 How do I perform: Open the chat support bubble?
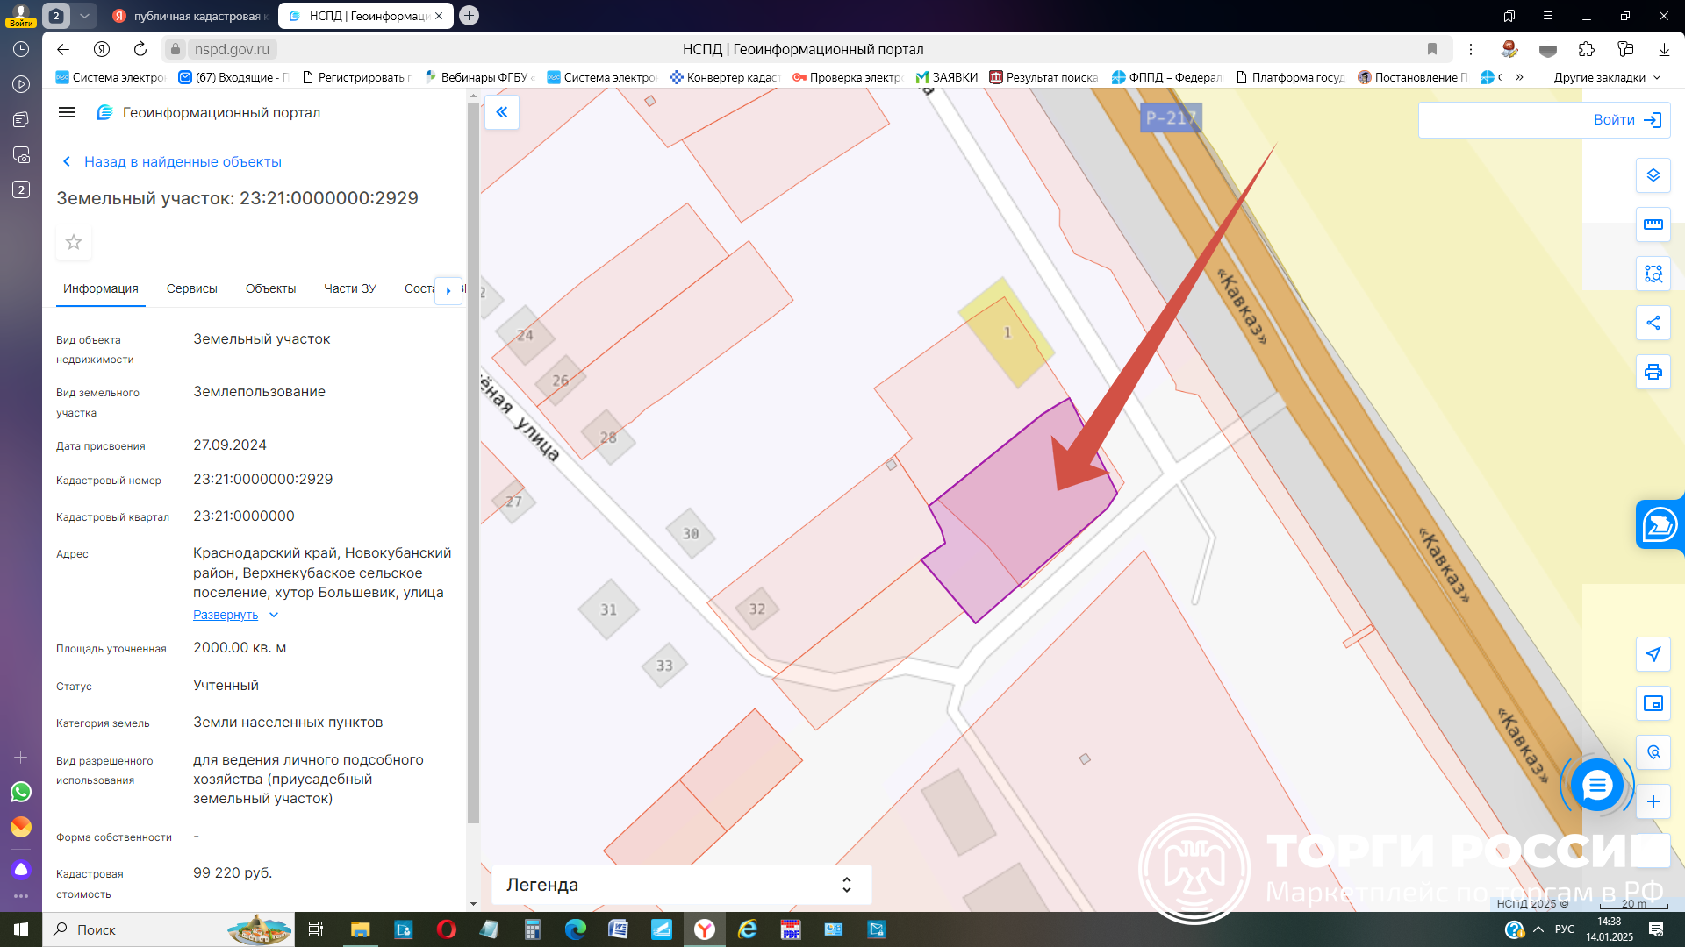coord(1596,785)
